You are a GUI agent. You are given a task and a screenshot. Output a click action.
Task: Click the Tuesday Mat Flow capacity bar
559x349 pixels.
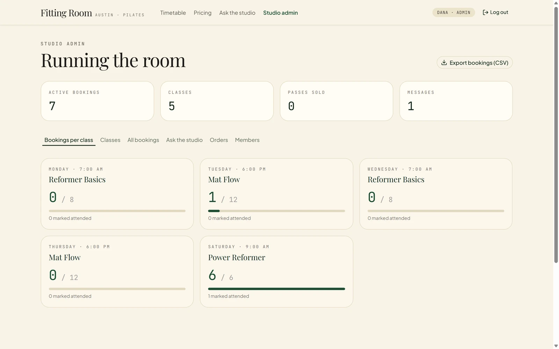(276, 211)
